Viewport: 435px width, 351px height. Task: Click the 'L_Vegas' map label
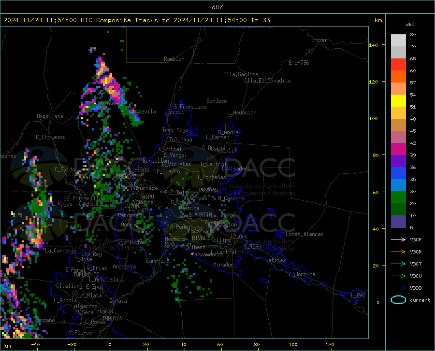62,204
